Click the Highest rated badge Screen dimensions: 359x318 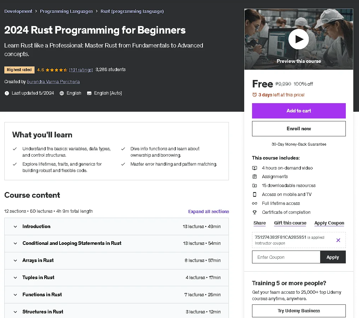coord(19,70)
